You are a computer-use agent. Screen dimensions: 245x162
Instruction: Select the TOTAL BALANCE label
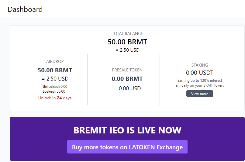[x=127, y=33]
